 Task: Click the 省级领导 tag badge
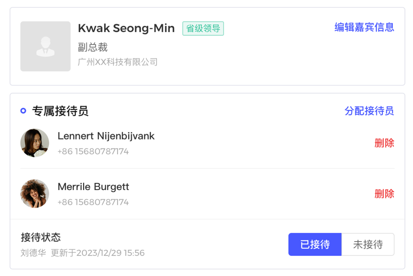point(203,29)
